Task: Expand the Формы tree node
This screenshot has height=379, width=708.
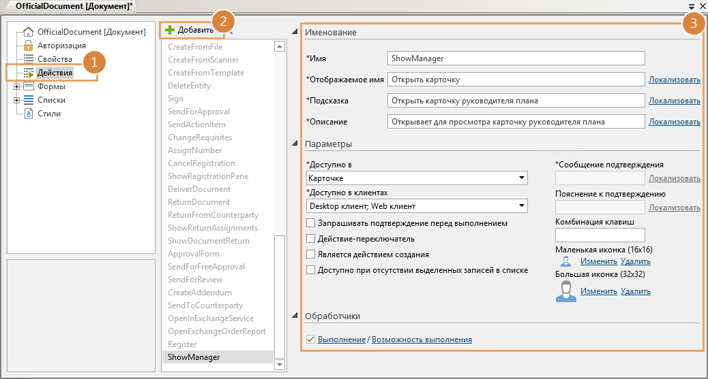Action: point(16,86)
